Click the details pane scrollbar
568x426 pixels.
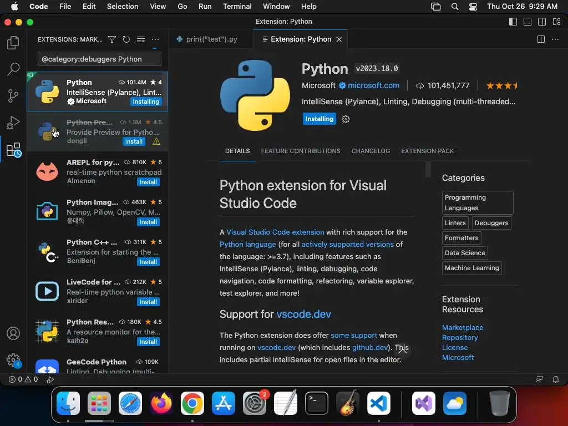click(x=428, y=169)
